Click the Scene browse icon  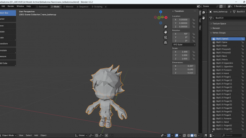[199, 6]
